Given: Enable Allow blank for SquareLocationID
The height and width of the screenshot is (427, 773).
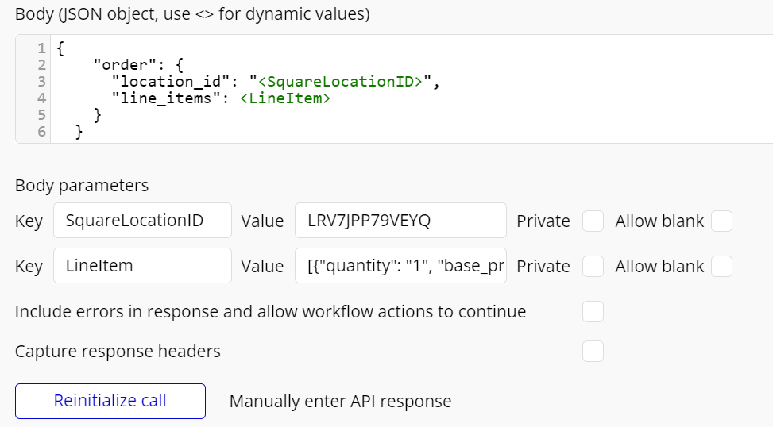Looking at the screenshot, I should (x=721, y=221).
